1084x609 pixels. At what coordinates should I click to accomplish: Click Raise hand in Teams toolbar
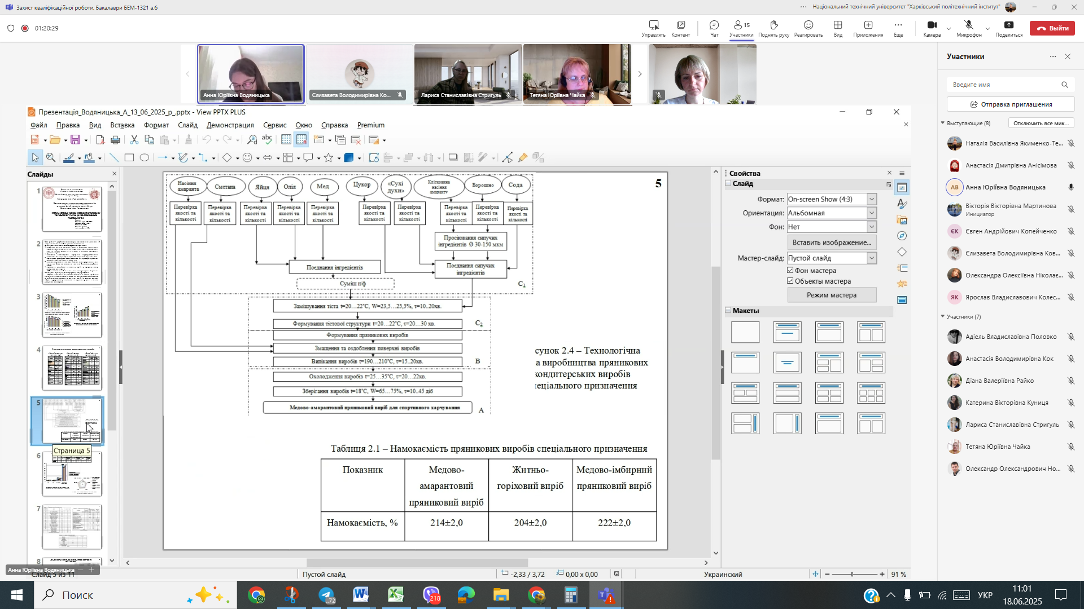pyautogui.click(x=773, y=28)
